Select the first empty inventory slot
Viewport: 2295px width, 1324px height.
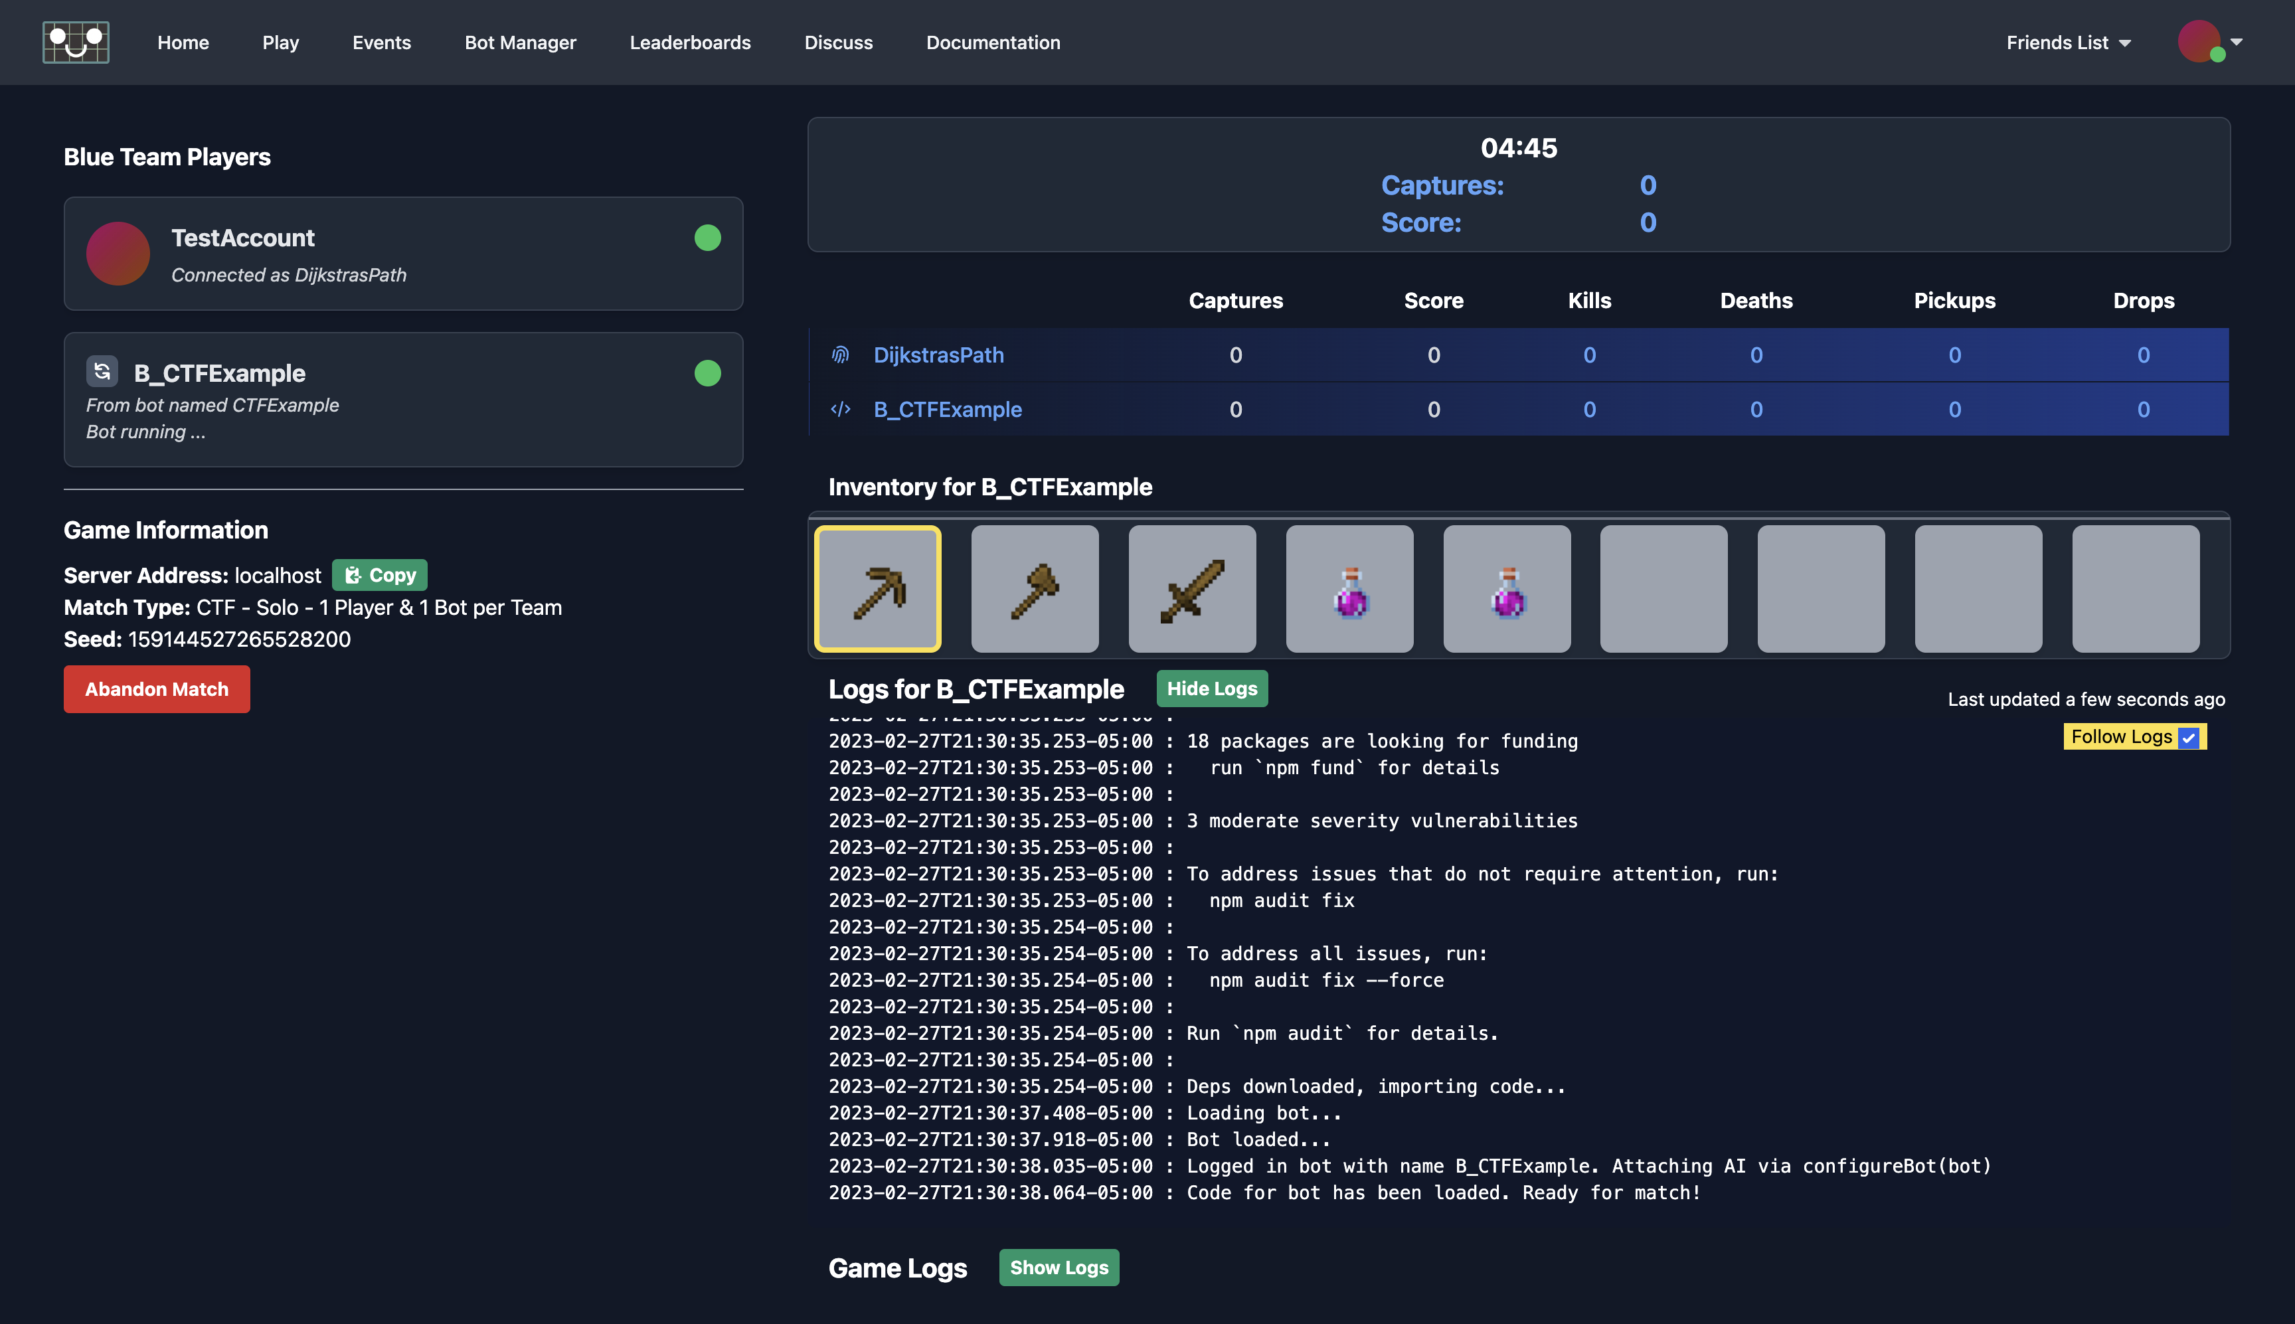click(x=1663, y=588)
